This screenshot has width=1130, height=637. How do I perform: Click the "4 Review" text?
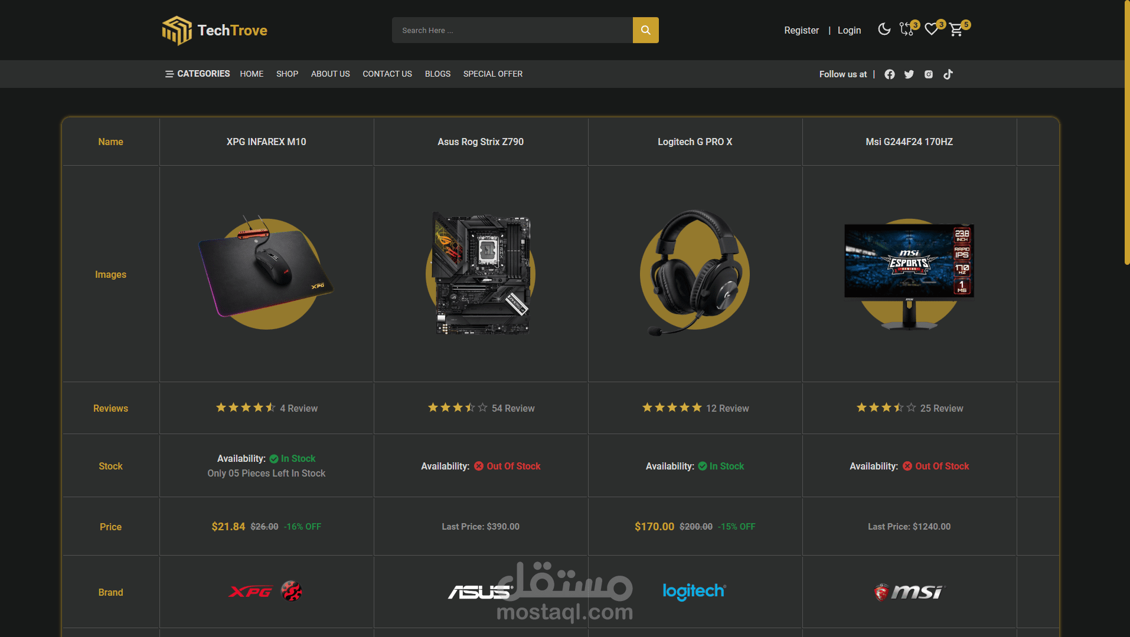[299, 408]
